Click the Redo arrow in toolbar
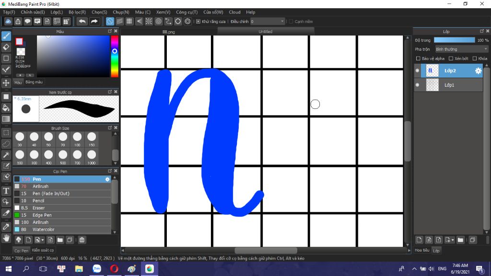491x276 pixels. (94, 21)
